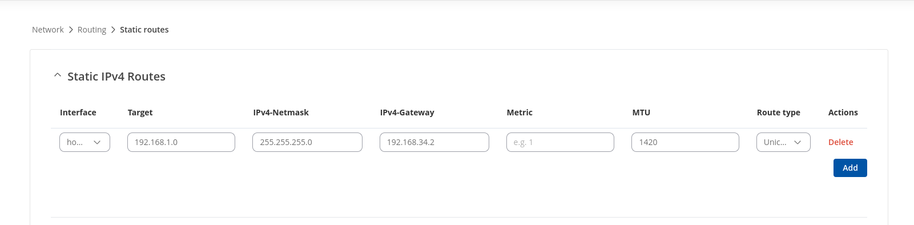The image size is (914, 225).
Task: Go to Network breadcrumb link
Action: point(48,30)
